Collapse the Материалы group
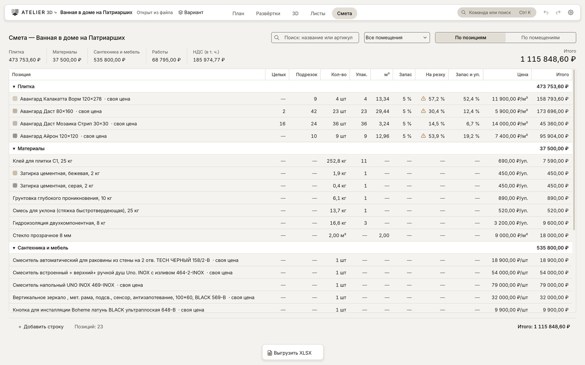The height and width of the screenshot is (365, 585). pos(14,149)
